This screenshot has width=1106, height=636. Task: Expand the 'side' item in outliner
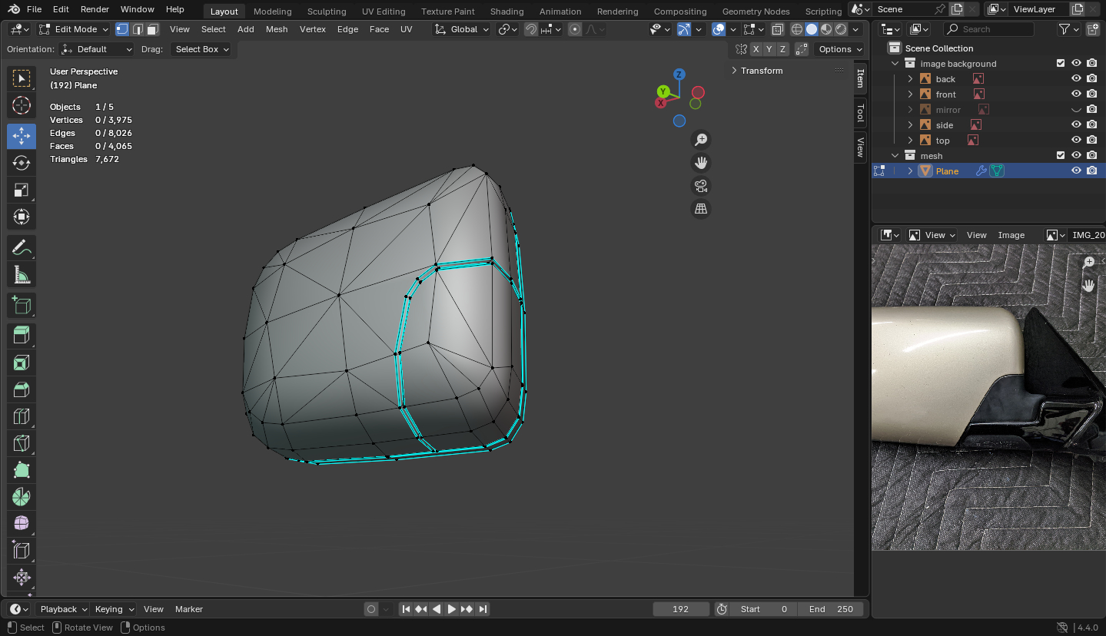(911, 125)
